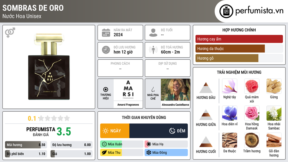Click the Mùa Đông season bar

[166, 152]
